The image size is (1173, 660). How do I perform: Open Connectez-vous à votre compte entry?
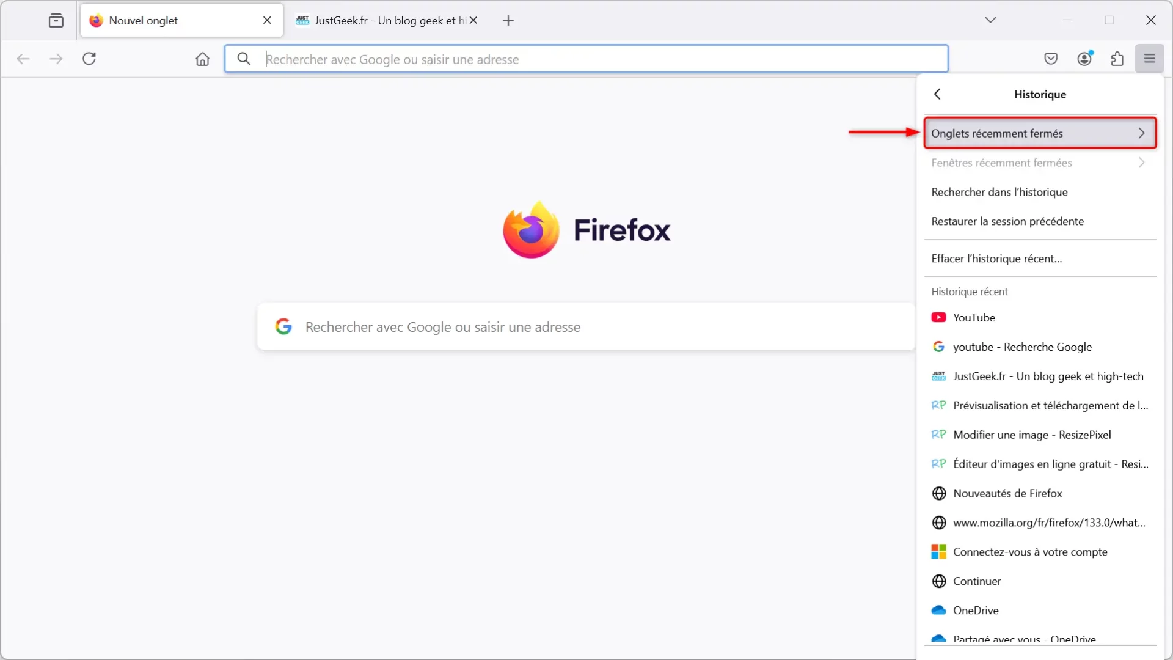pos(1040,552)
